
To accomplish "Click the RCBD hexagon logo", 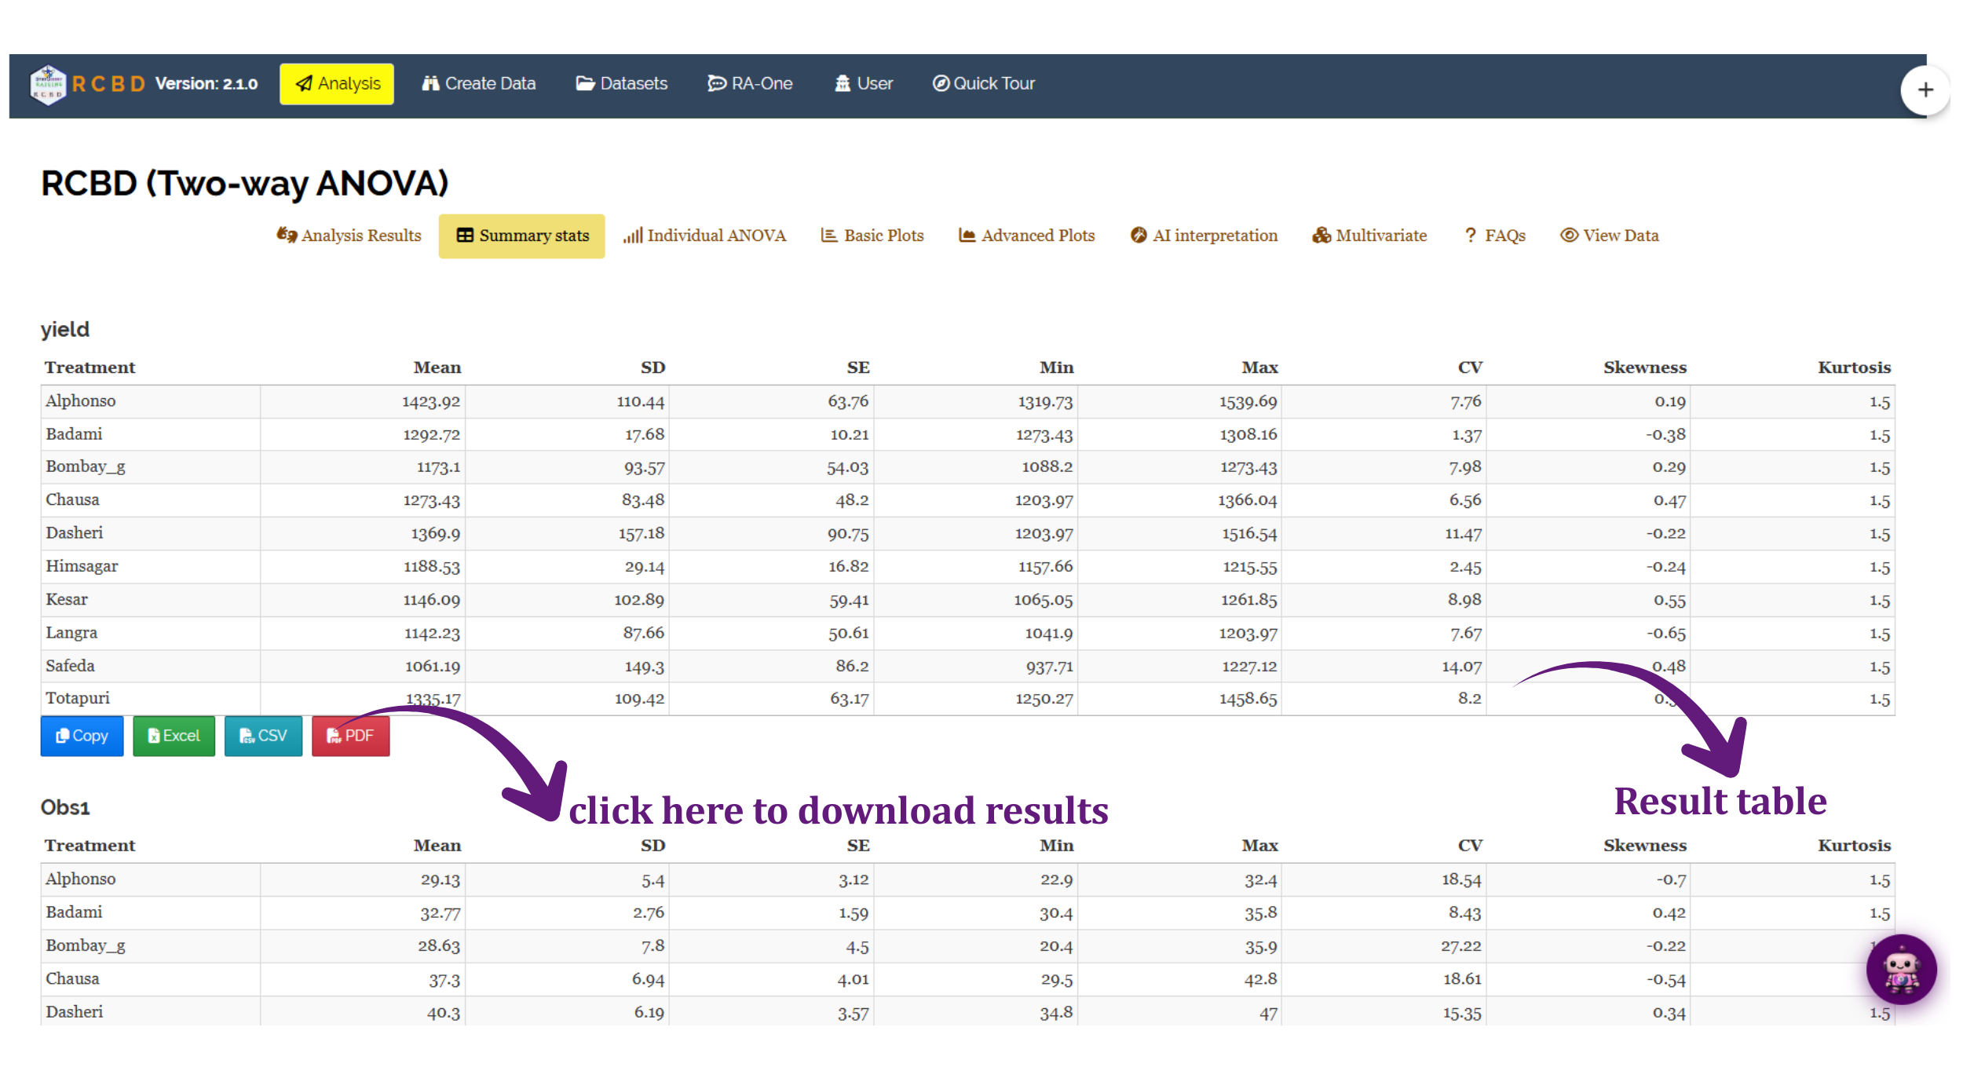I will (48, 85).
